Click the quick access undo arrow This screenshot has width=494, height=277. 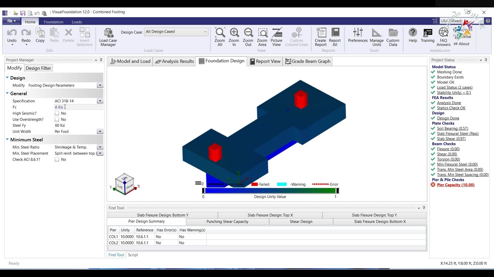37,13
